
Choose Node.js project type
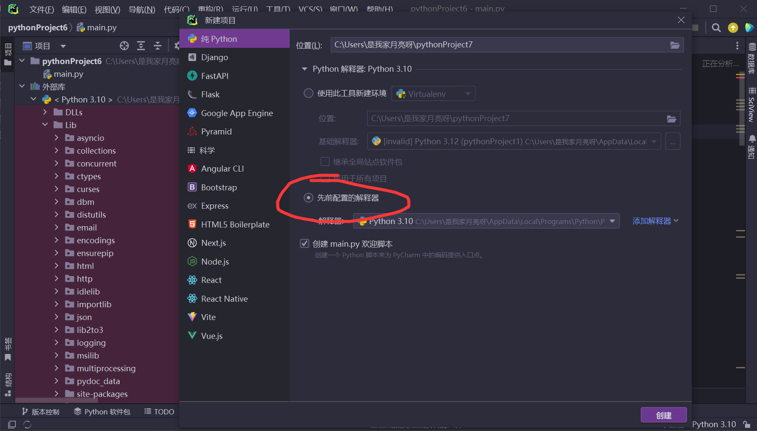234,262
